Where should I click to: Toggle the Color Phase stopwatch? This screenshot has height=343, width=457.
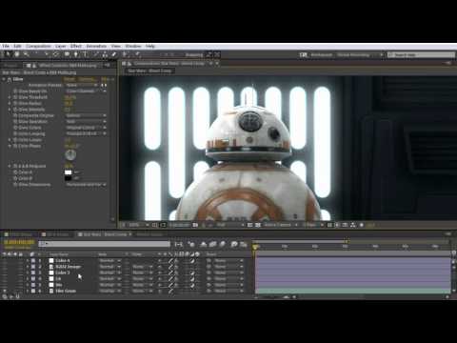[15, 146]
